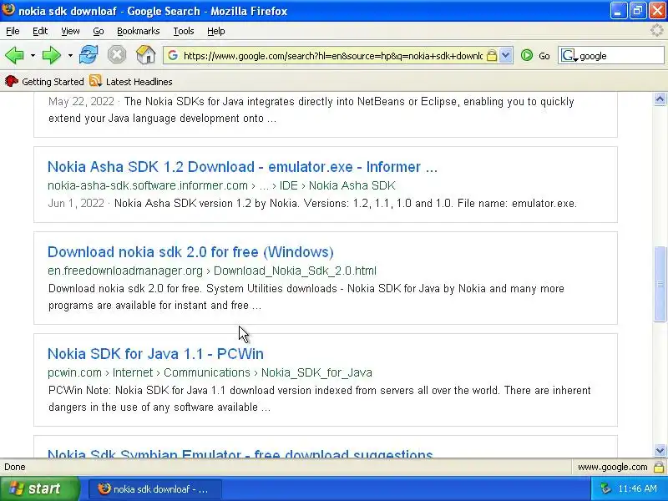Click the RSS icon beside Latest Headlines
This screenshot has width=668, height=501.
[95, 80]
